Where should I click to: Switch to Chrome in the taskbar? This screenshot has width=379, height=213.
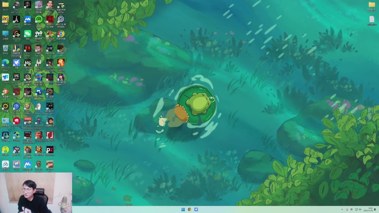pyautogui.click(x=189, y=209)
